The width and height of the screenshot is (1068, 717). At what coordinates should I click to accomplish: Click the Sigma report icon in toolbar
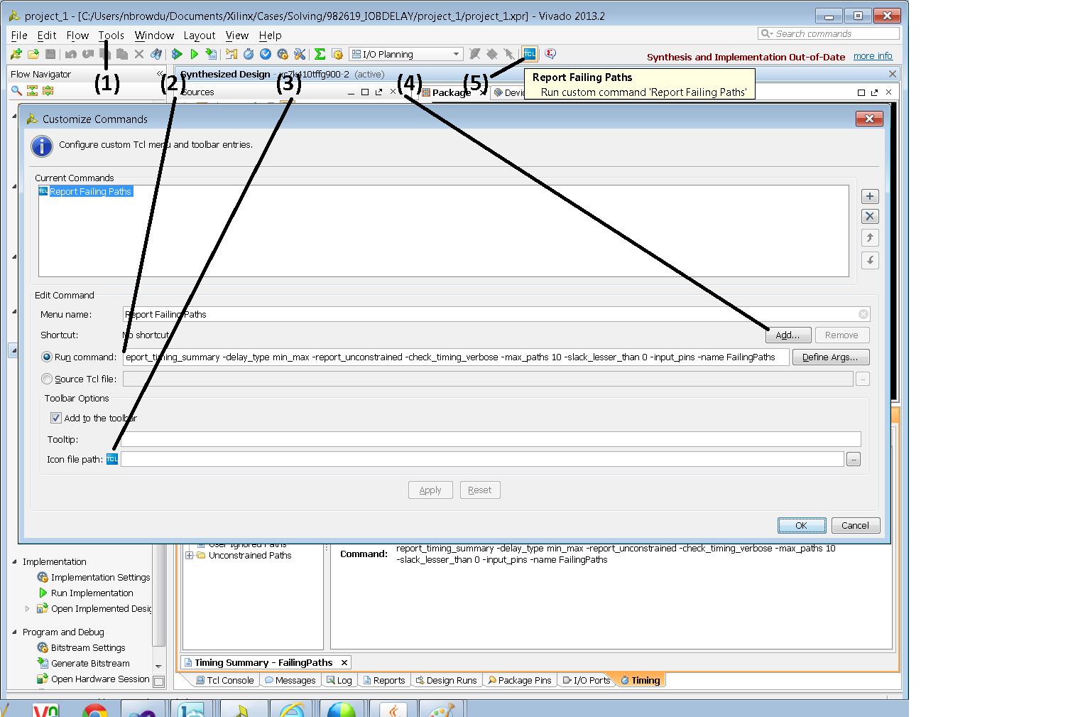pyautogui.click(x=320, y=54)
